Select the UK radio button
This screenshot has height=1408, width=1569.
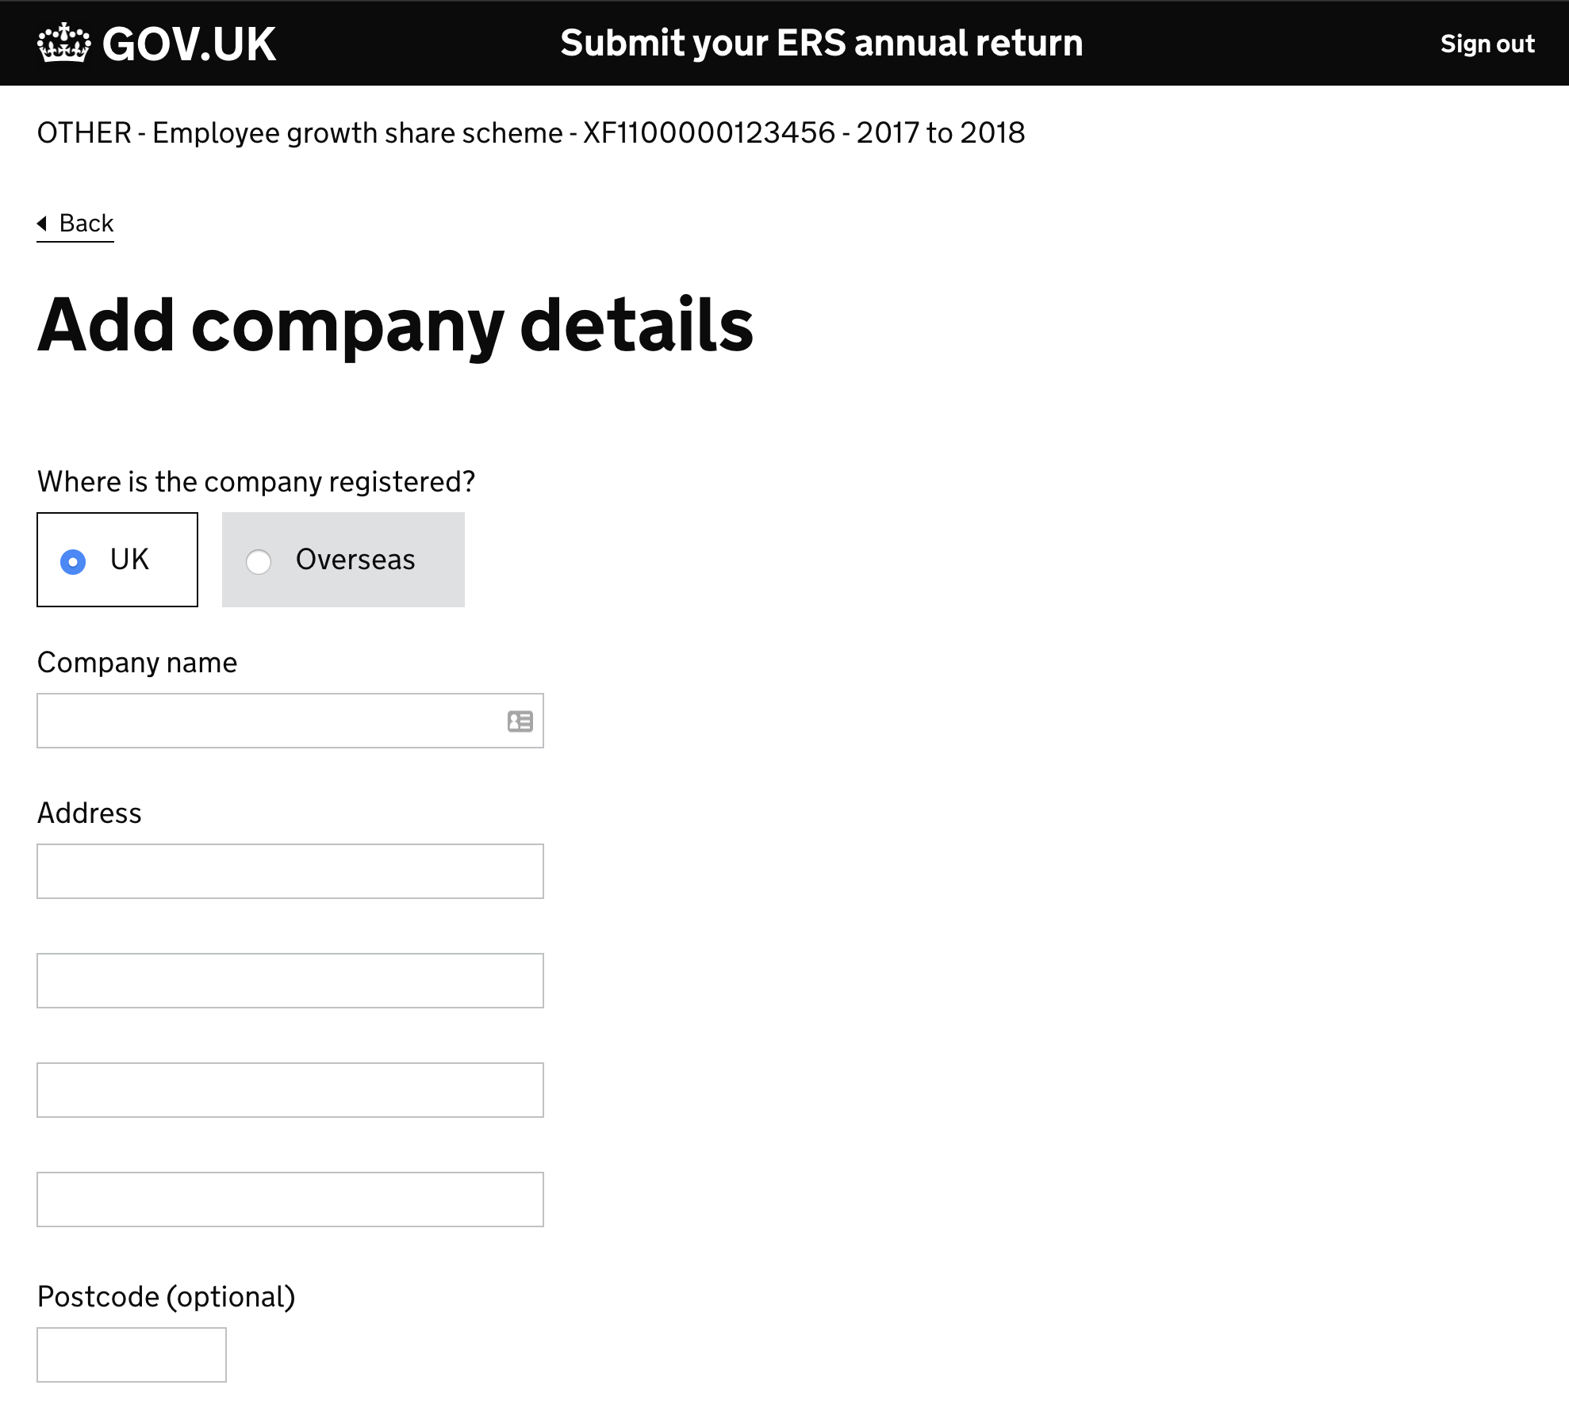pos(73,561)
